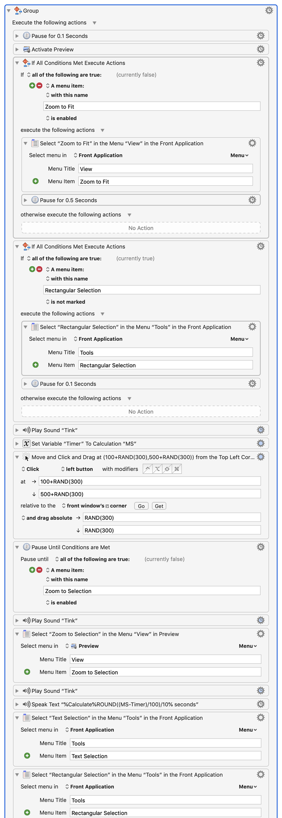
Task: Collapse the Move and Click and Drag action
Action: click(17, 457)
